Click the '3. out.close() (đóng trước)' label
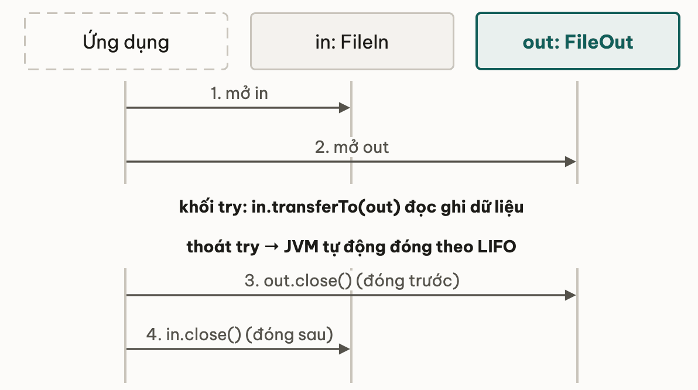Screen dimensions: 698x390 (x=352, y=280)
